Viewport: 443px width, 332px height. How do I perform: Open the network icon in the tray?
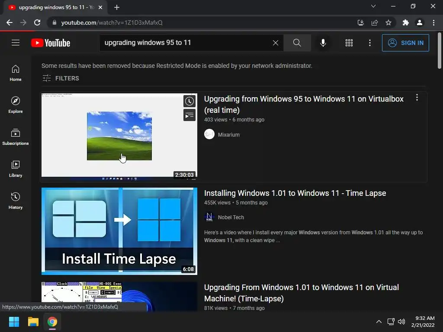coord(391,322)
